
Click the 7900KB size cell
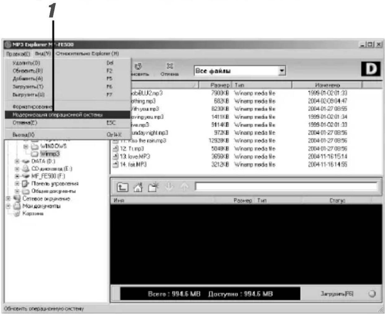220,93
